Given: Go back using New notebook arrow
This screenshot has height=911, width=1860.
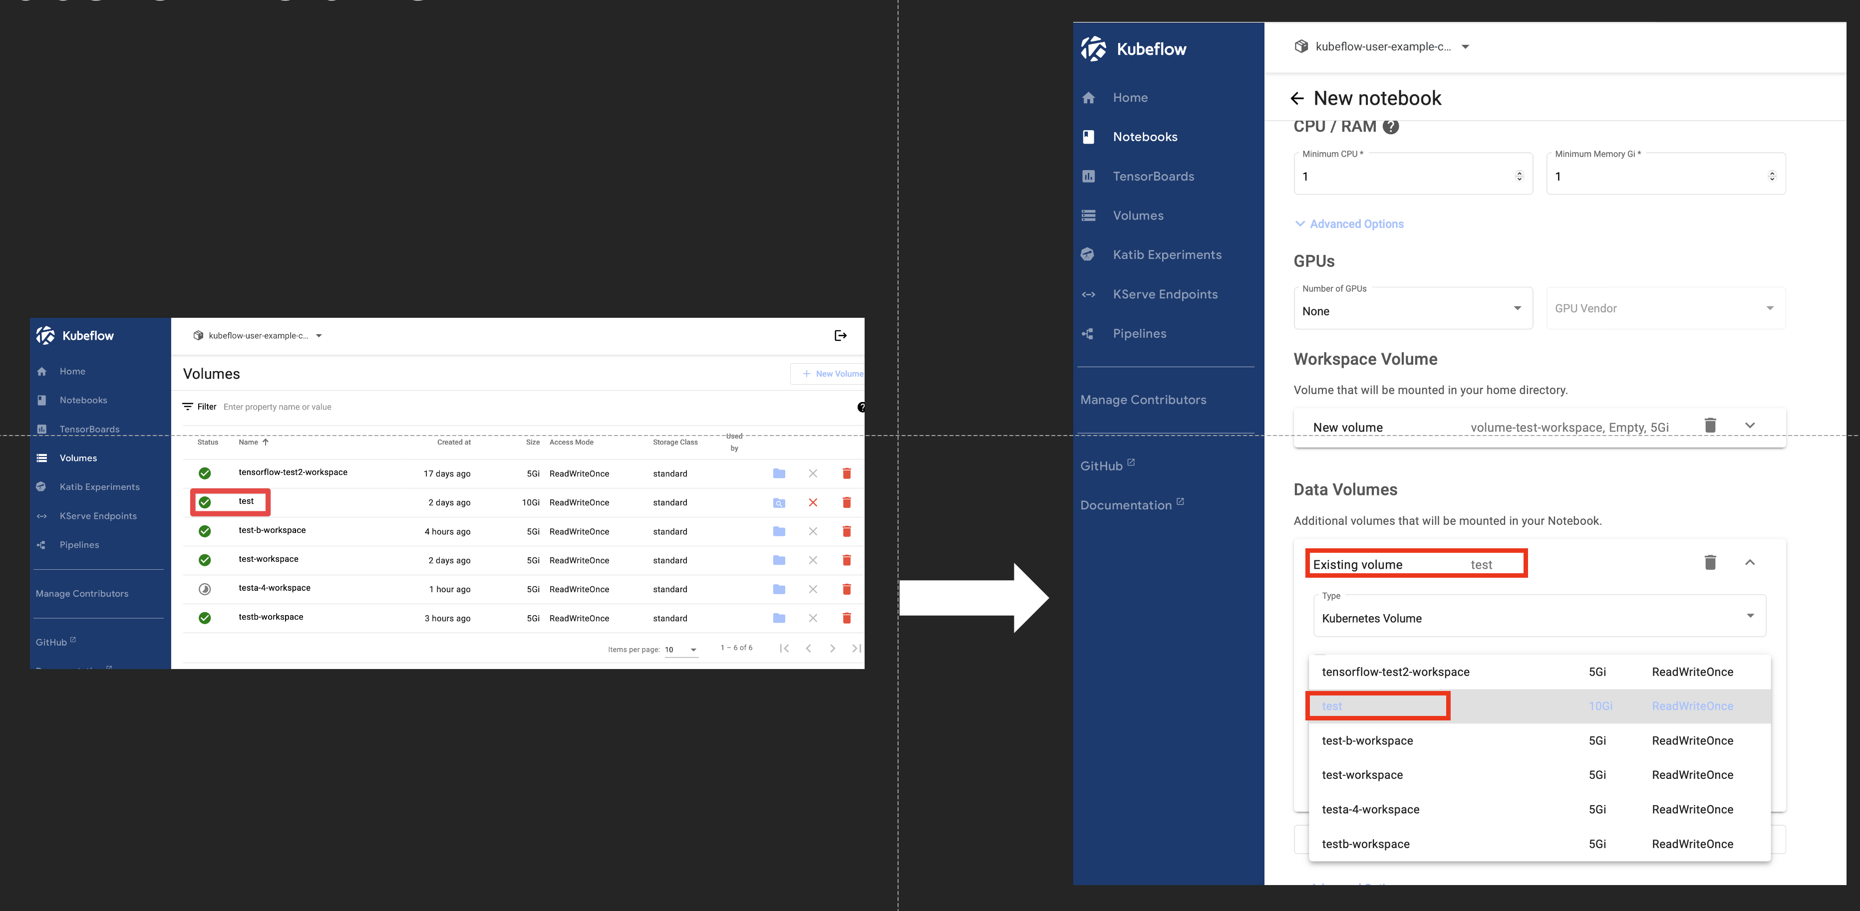Looking at the screenshot, I should [x=1297, y=99].
